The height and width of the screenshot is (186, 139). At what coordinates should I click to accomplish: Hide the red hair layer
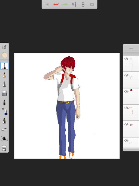(126, 92)
